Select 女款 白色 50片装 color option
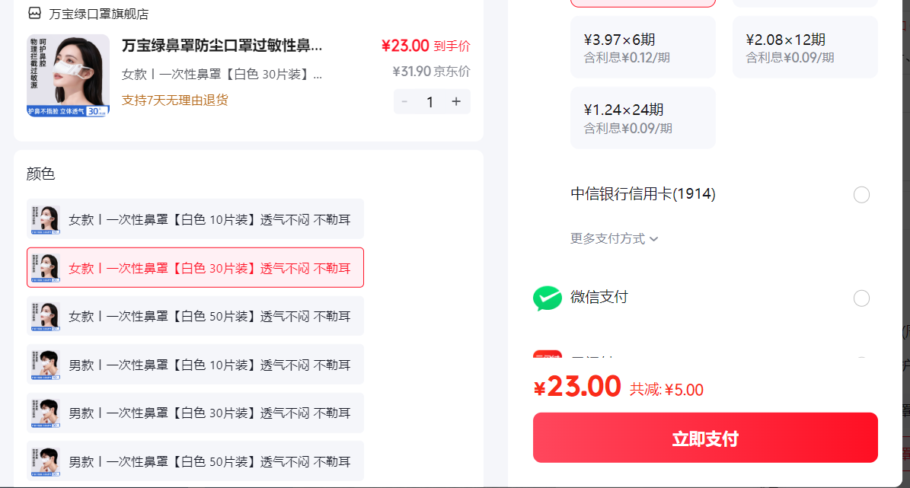The width and height of the screenshot is (910, 488). click(195, 316)
